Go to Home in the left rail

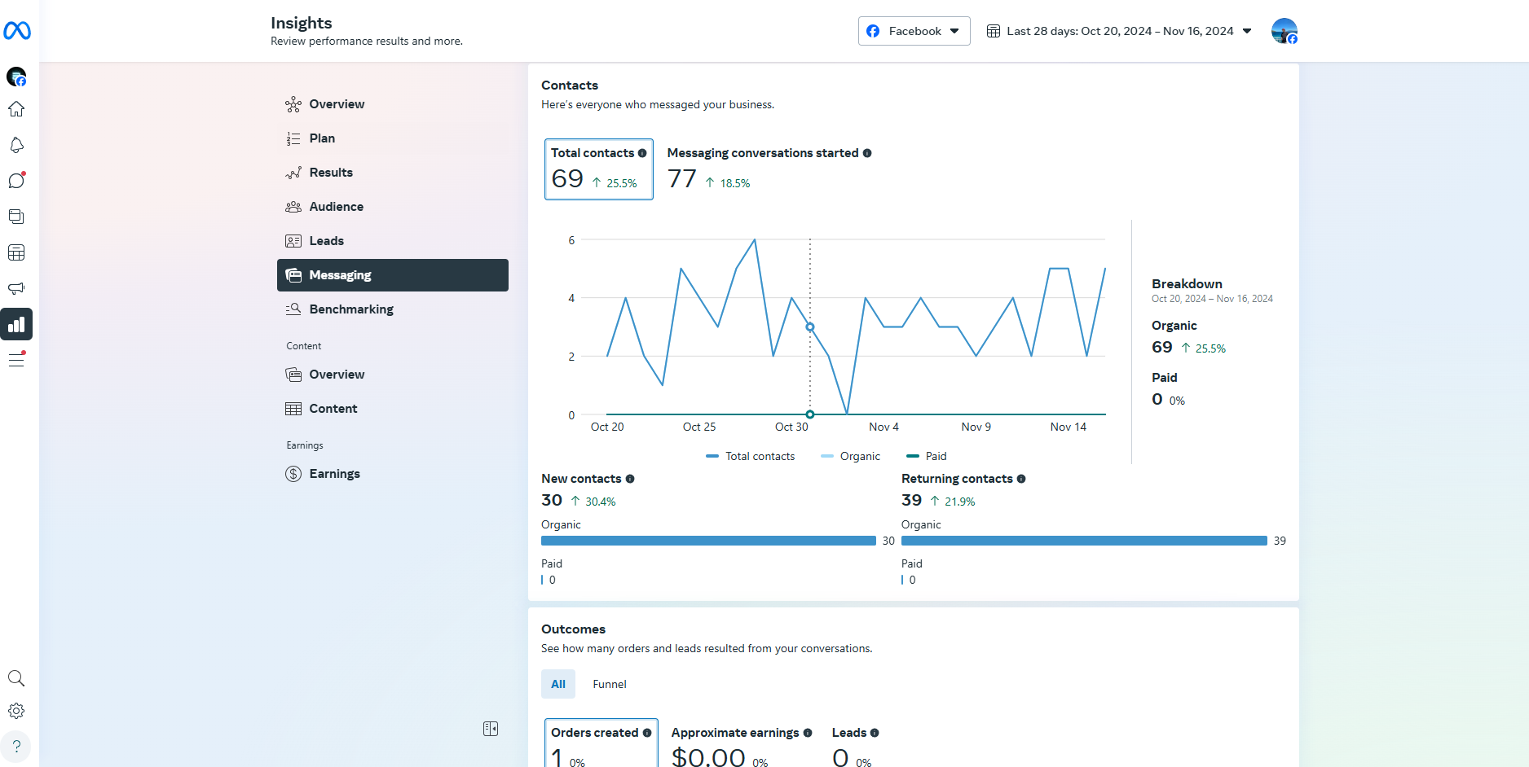click(x=16, y=109)
